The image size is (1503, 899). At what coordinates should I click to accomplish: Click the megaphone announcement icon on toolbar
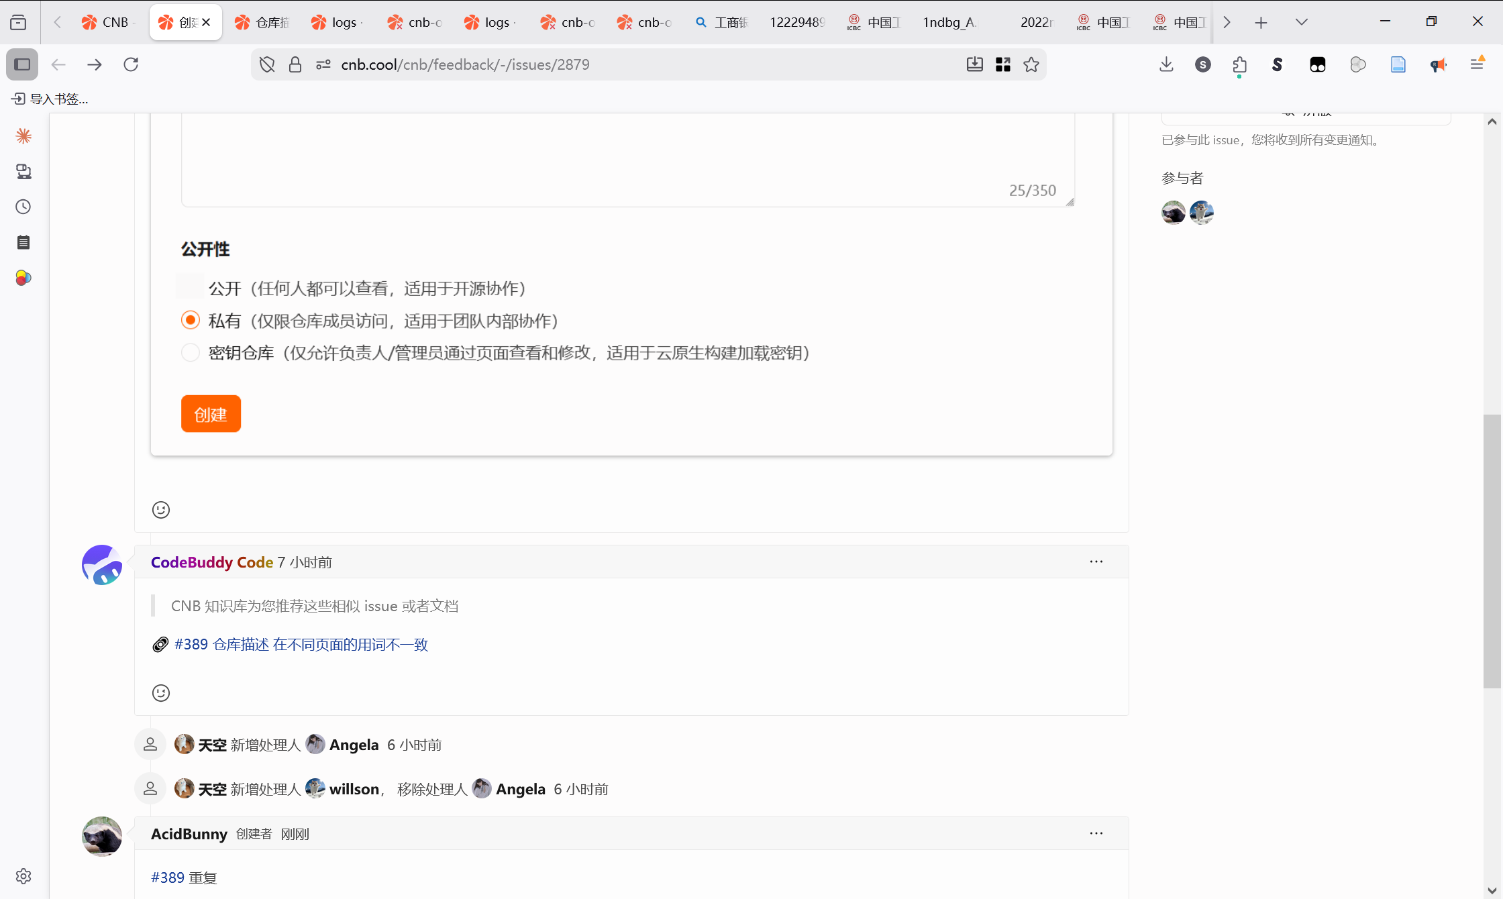(1438, 64)
